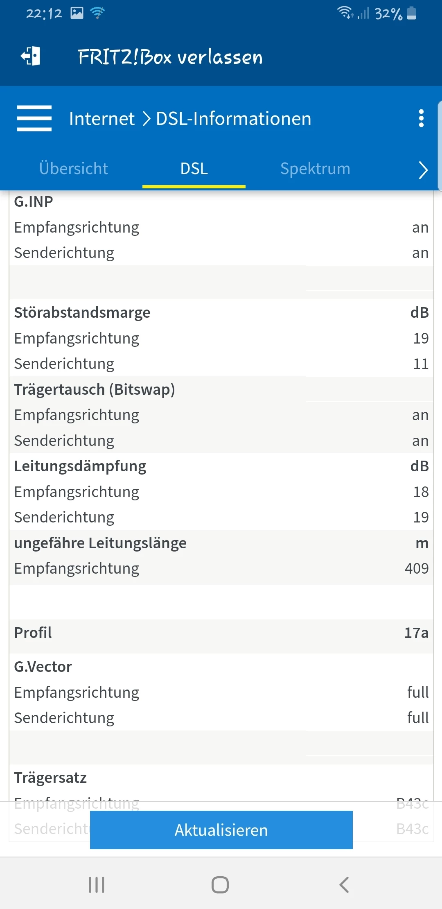Image resolution: width=442 pixels, height=909 pixels.
Task: Open the hamburger navigation menu
Action: click(34, 118)
